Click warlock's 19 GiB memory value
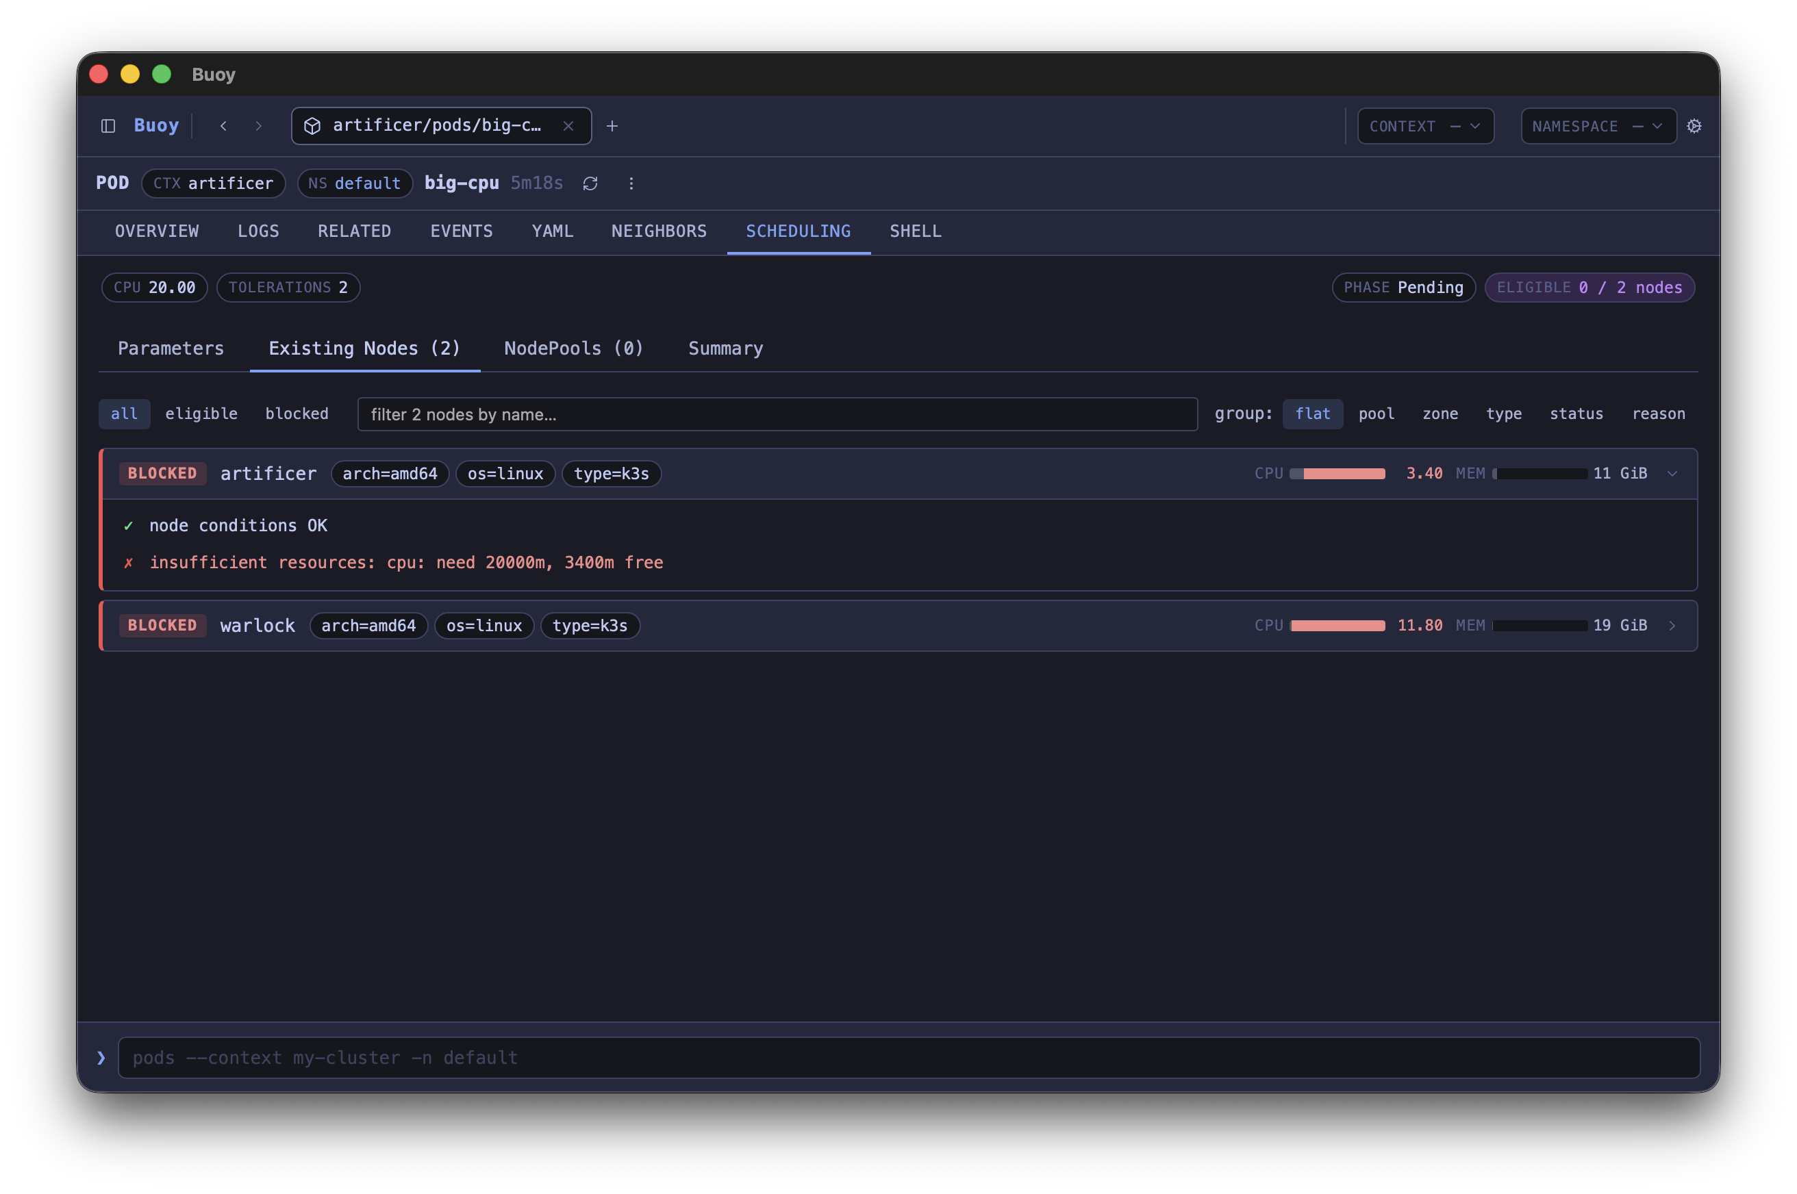Screen dimensions: 1797x1194 click(1620, 625)
